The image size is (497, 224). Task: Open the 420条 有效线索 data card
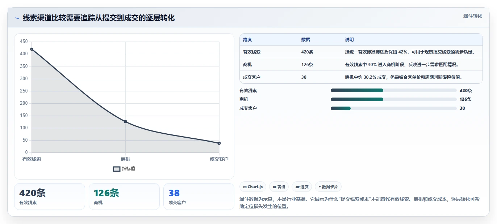50,197
